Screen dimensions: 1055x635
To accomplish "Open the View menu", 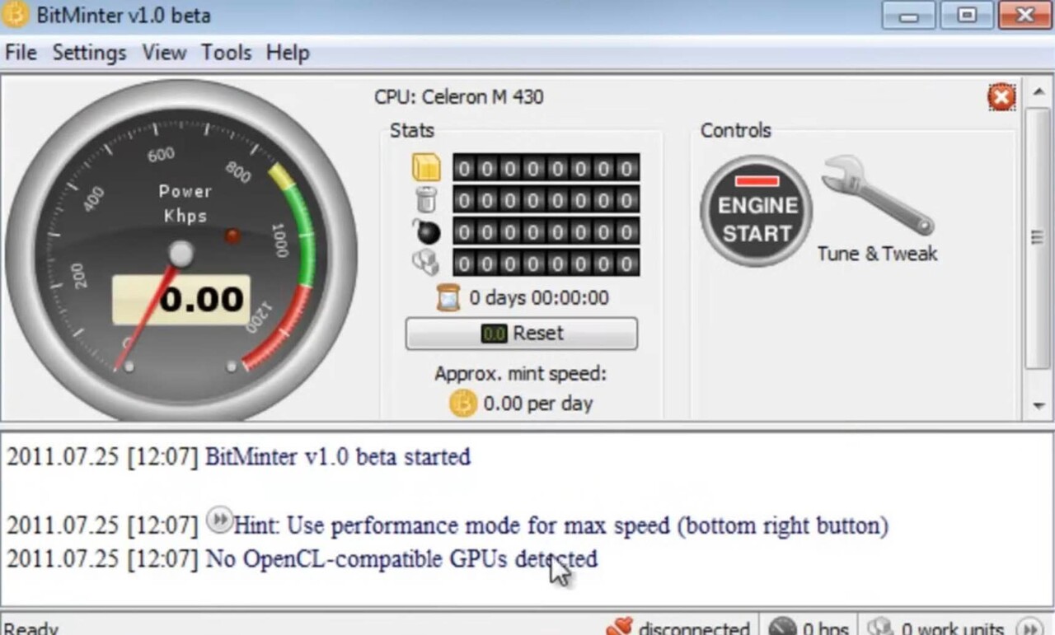I will pyautogui.click(x=164, y=53).
